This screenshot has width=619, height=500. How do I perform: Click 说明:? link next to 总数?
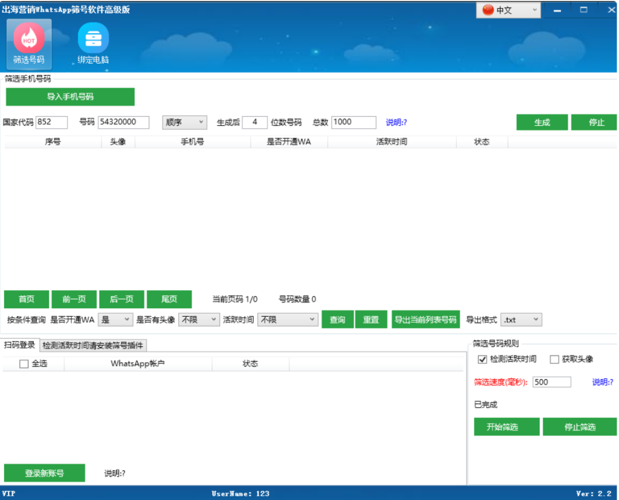coord(396,122)
